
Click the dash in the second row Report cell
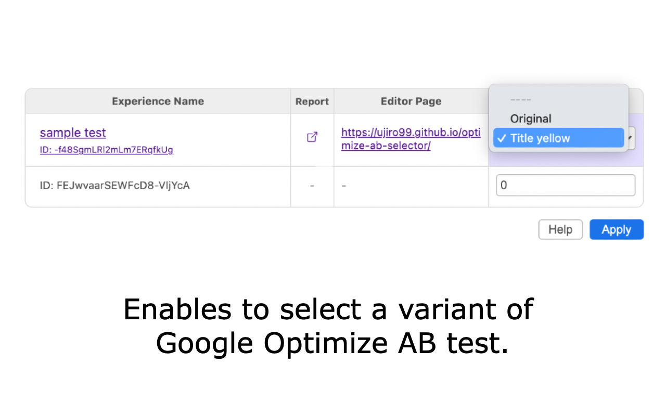tap(312, 185)
